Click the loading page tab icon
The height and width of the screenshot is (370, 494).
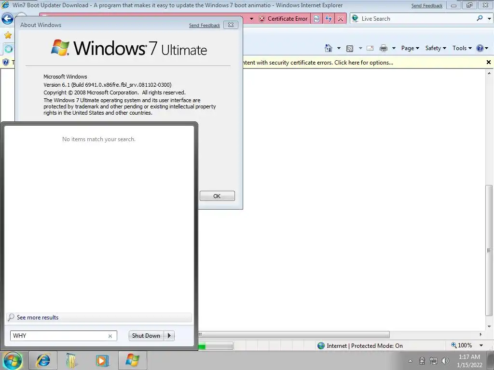(9, 49)
